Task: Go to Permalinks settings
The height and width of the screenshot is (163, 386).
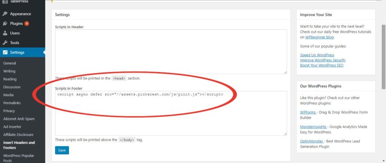Action: 12,103
